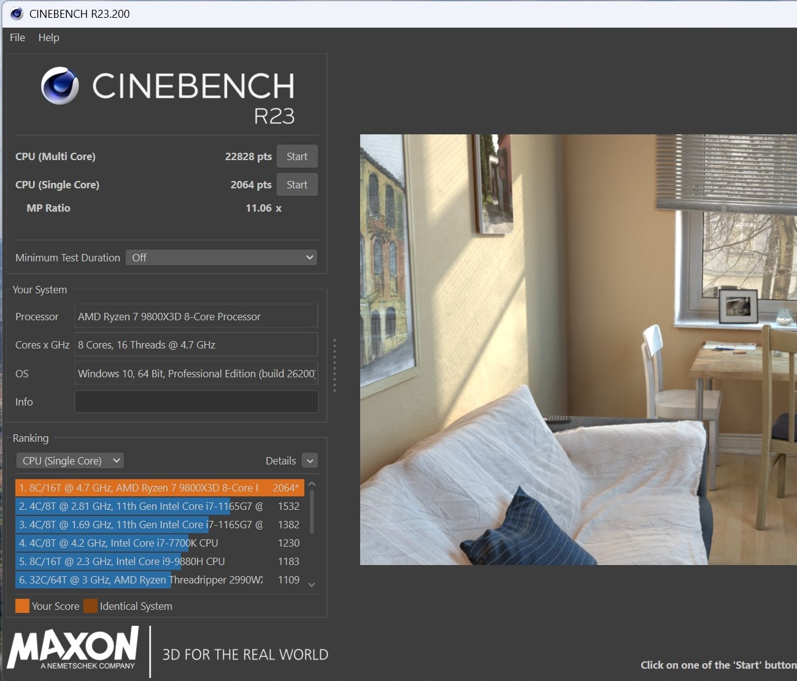Select ranking row 1 AMD Ryzen 7 9800X3D
This screenshot has width=797, height=681.
[160, 488]
